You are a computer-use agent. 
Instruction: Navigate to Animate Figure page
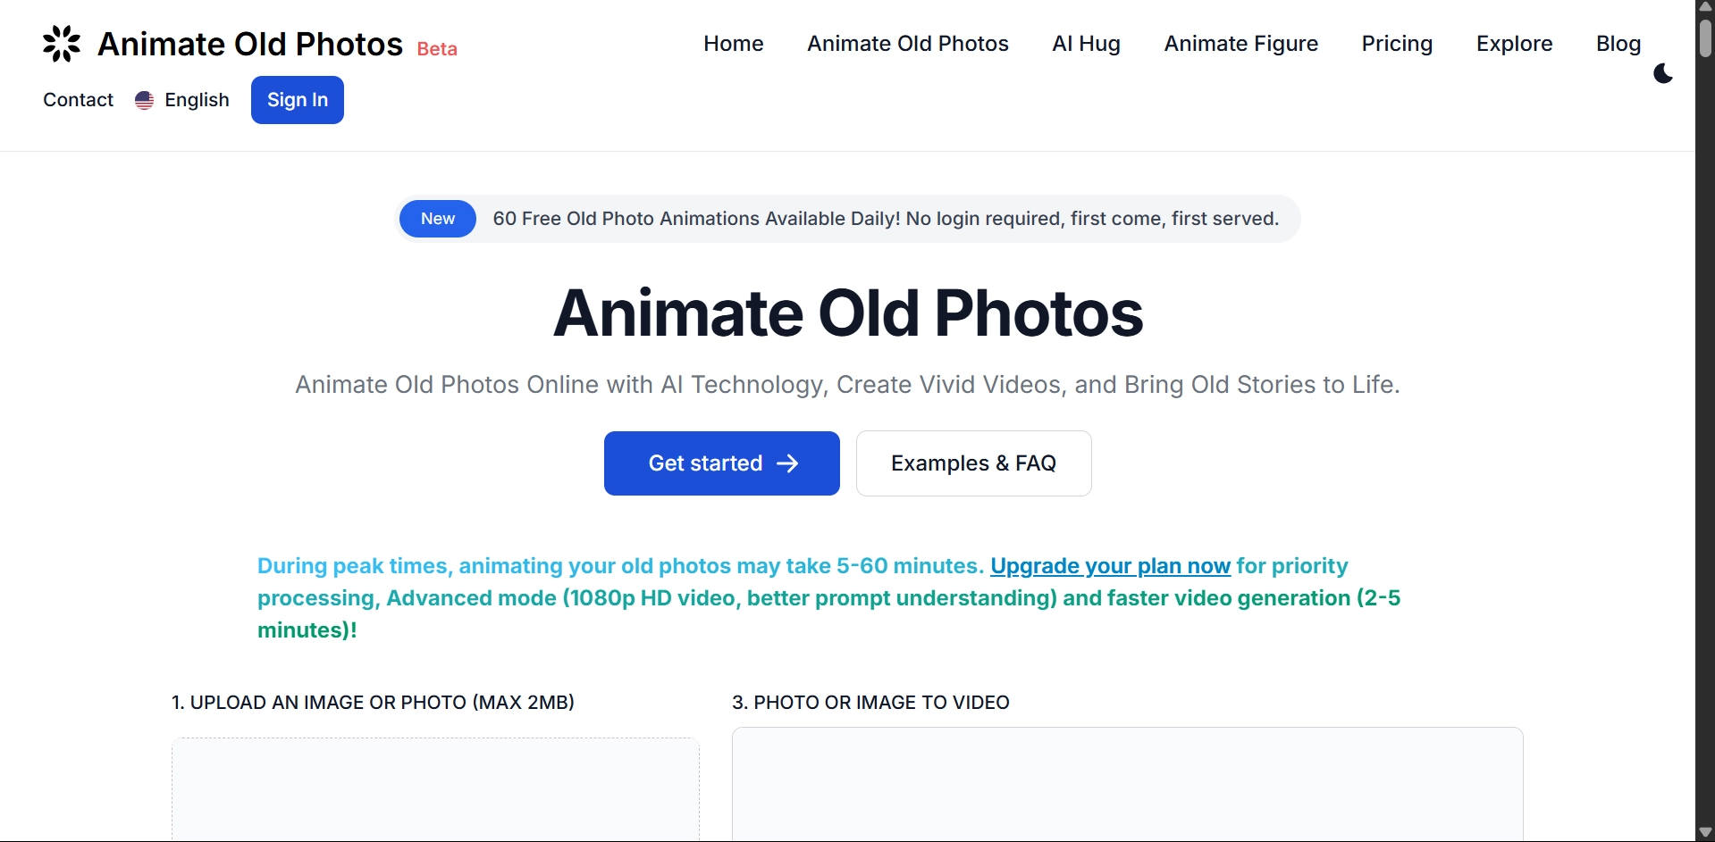point(1240,44)
